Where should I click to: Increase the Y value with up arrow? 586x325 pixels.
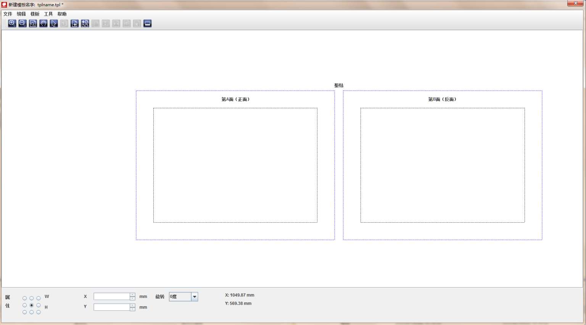coord(132,306)
